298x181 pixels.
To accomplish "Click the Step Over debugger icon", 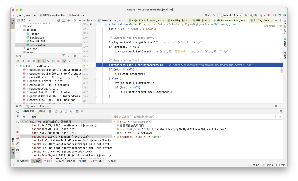I will pos(57,112).
